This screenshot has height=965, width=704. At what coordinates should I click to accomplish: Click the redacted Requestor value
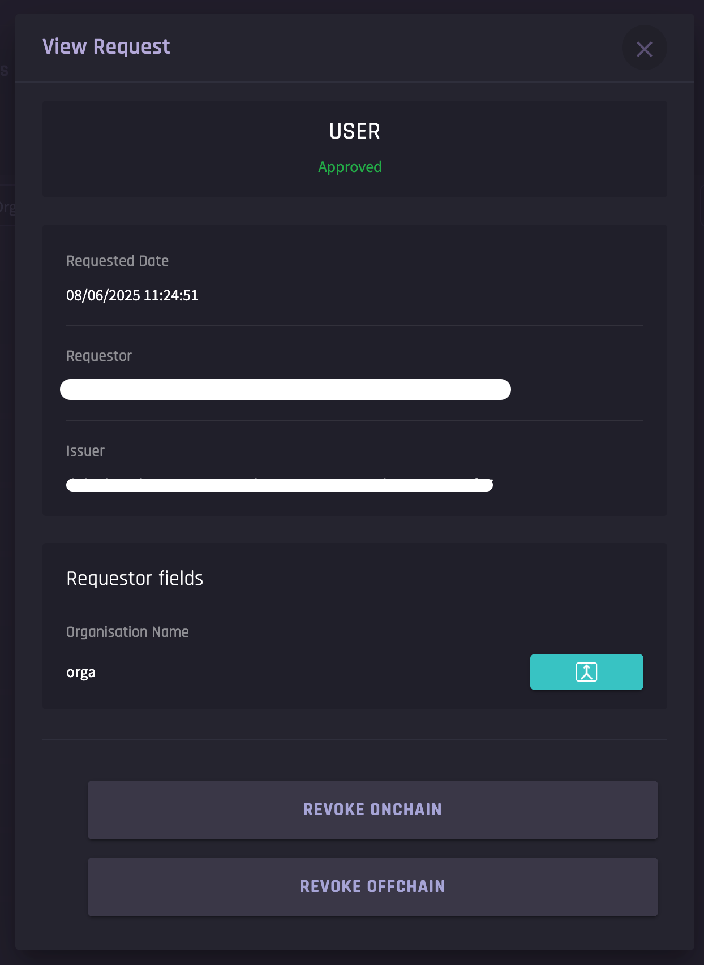tap(285, 389)
